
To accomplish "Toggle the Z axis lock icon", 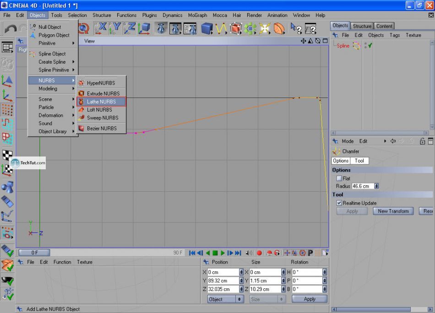I will pos(129,28).
